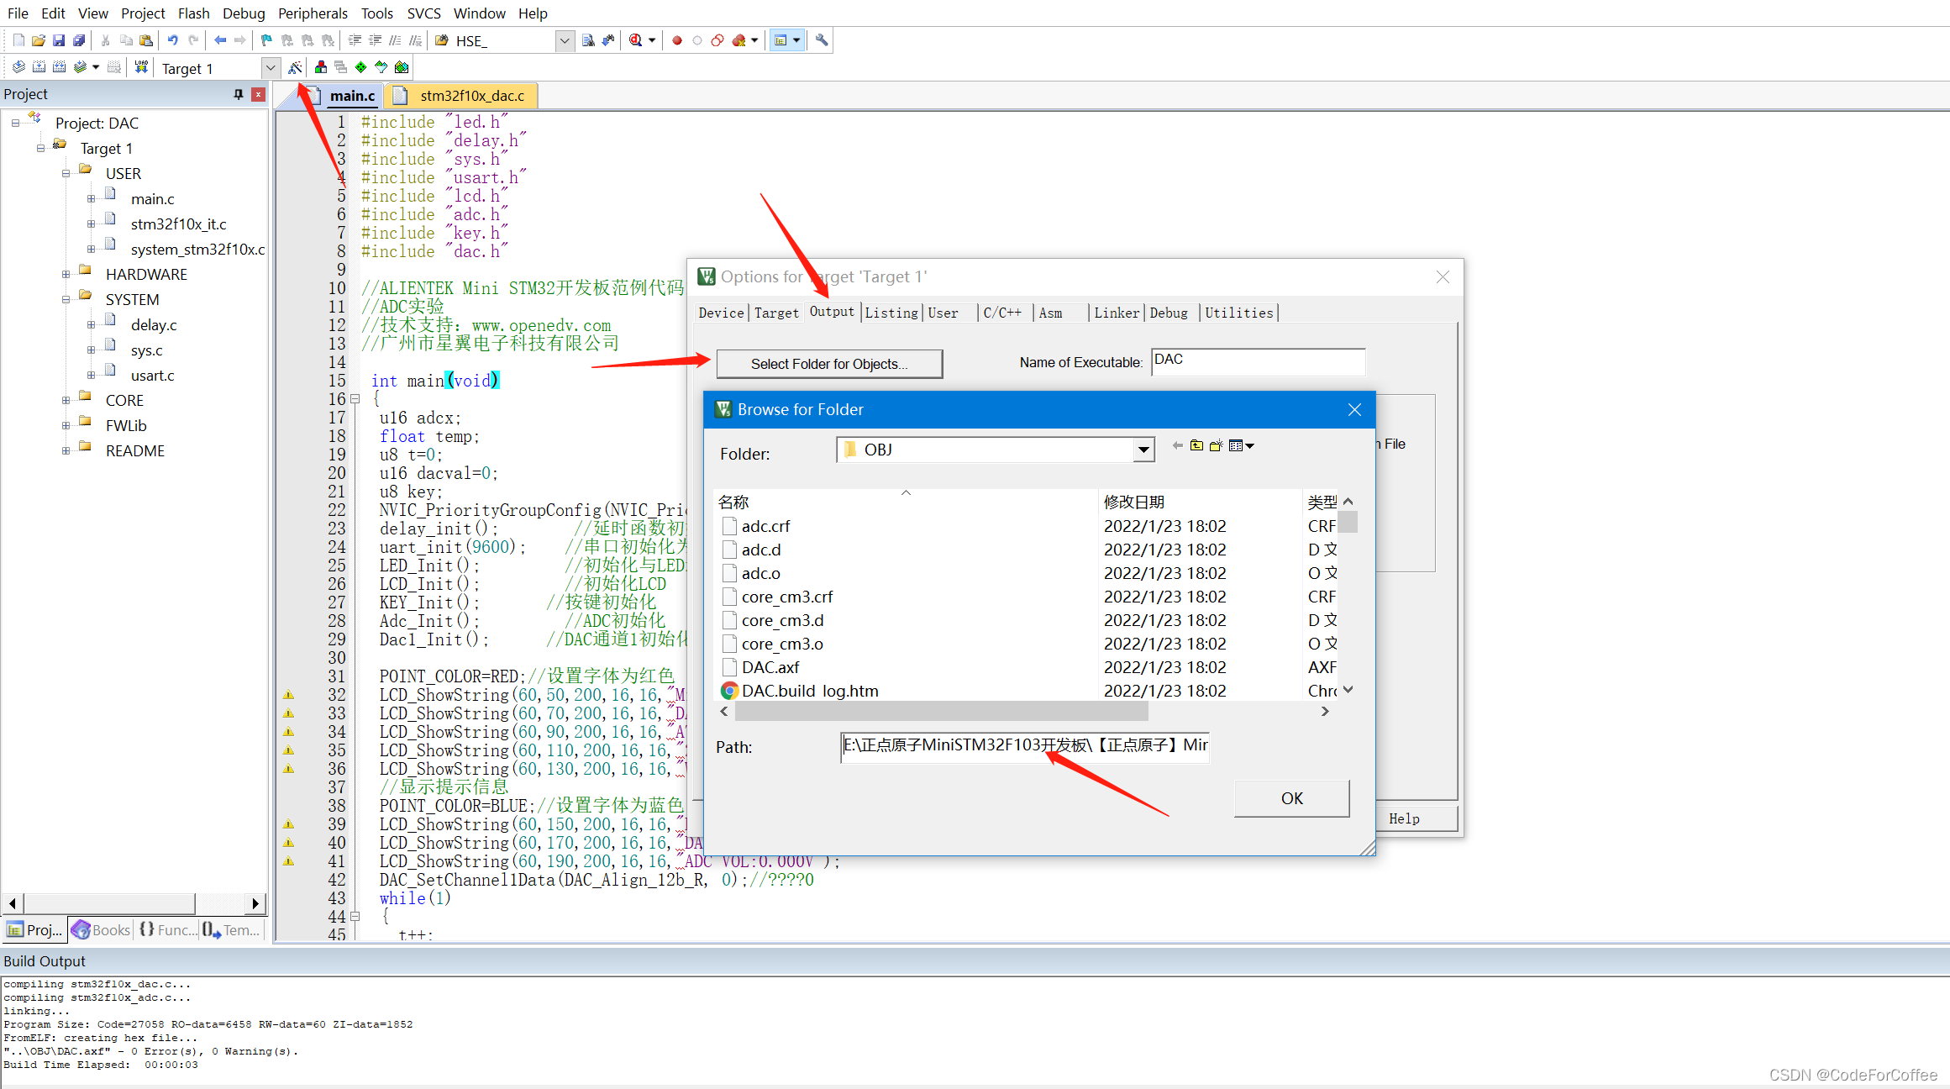Expand the HARDWARE group in project tree

(66, 275)
